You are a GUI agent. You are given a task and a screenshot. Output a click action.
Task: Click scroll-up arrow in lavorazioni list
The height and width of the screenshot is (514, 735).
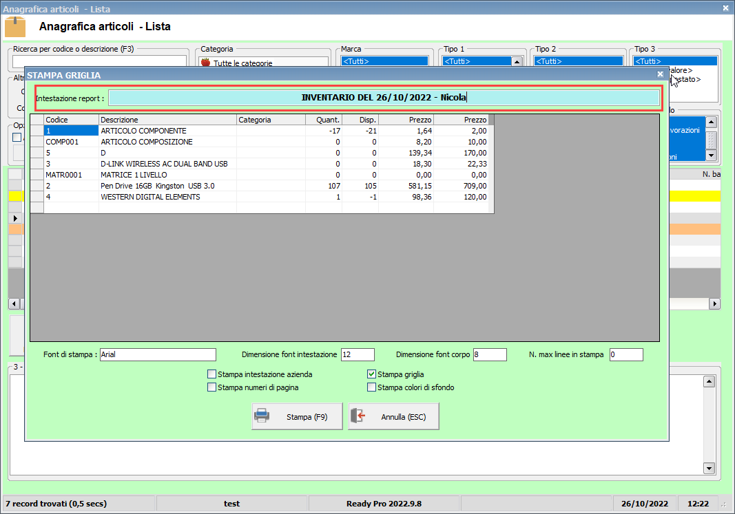(x=711, y=122)
